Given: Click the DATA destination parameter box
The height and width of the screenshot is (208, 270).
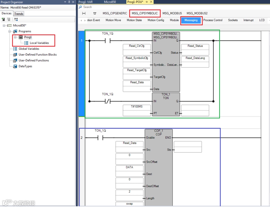Looking at the screenshot, I should 129,171.
